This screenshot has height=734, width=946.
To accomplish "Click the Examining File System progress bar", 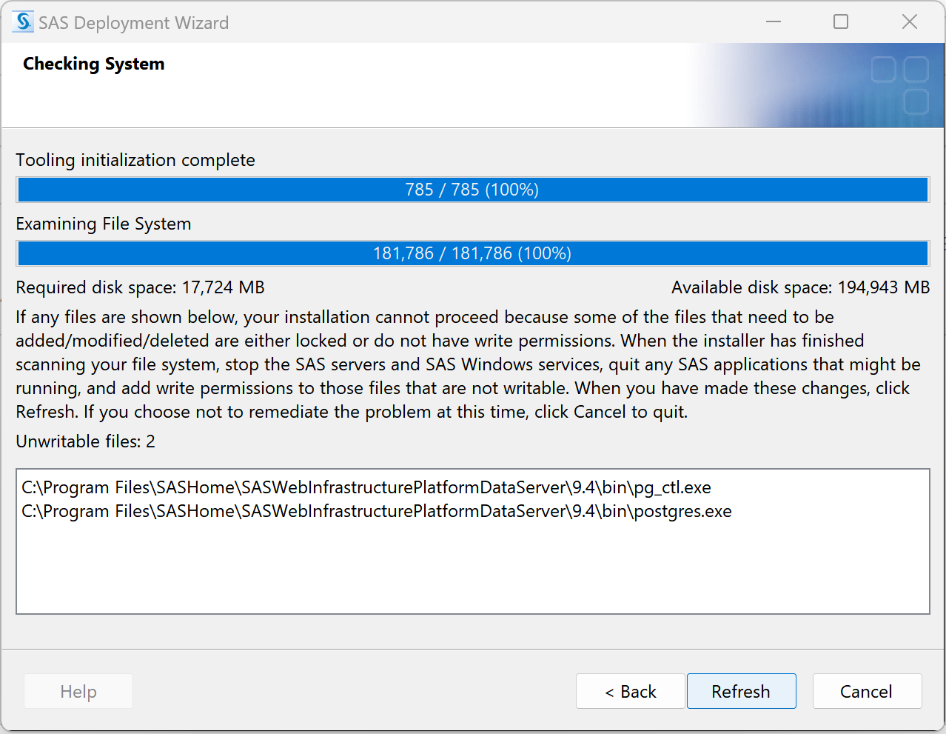I will coord(472,253).
